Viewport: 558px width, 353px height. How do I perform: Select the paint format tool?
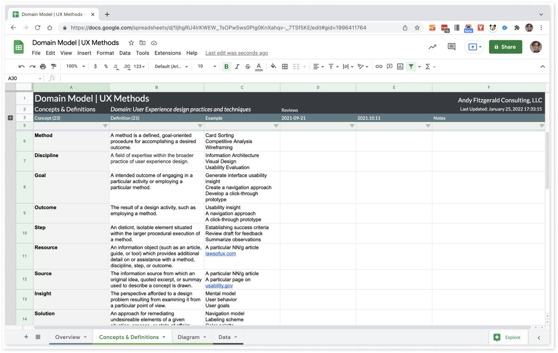click(53, 66)
